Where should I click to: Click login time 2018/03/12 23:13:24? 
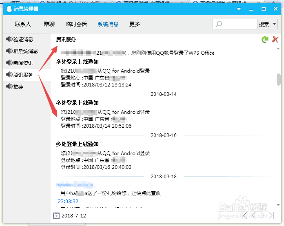click(x=96, y=85)
